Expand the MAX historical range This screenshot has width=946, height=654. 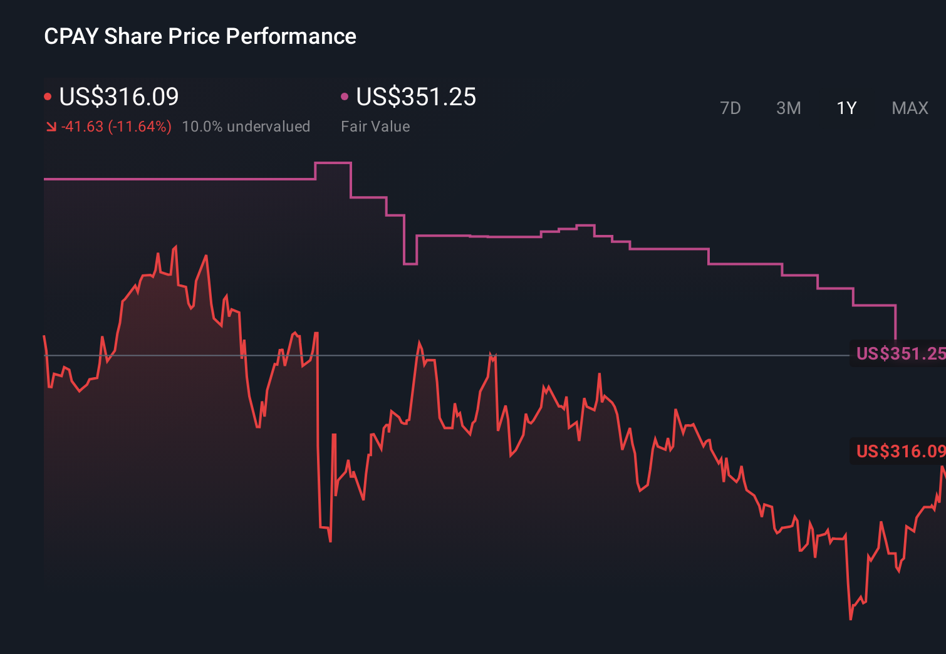click(x=909, y=108)
